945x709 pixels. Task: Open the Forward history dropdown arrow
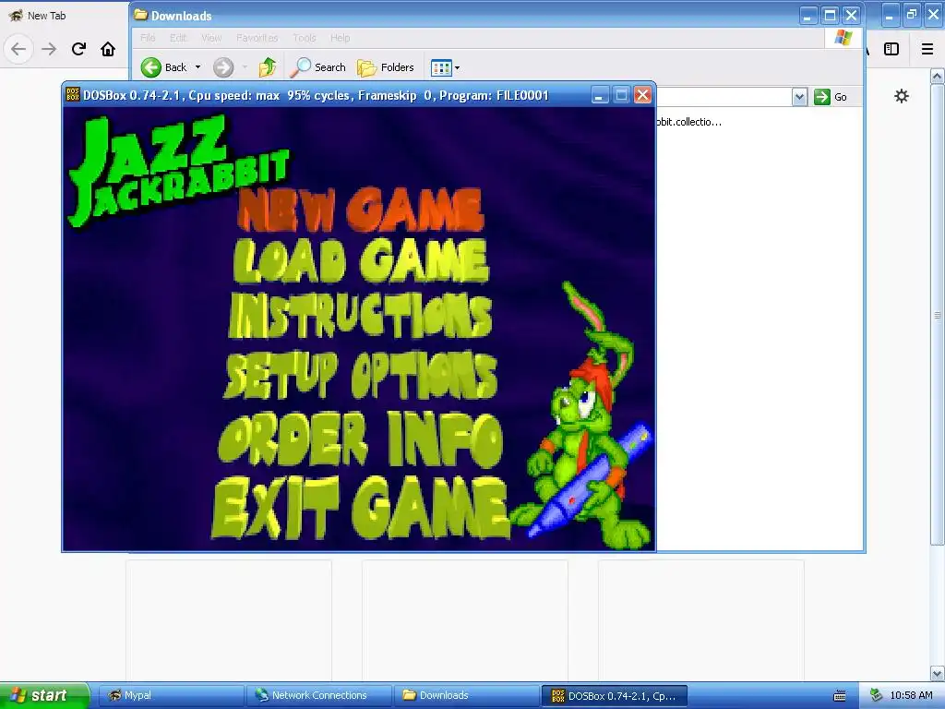pyautogui.click(x=245, y=67)
